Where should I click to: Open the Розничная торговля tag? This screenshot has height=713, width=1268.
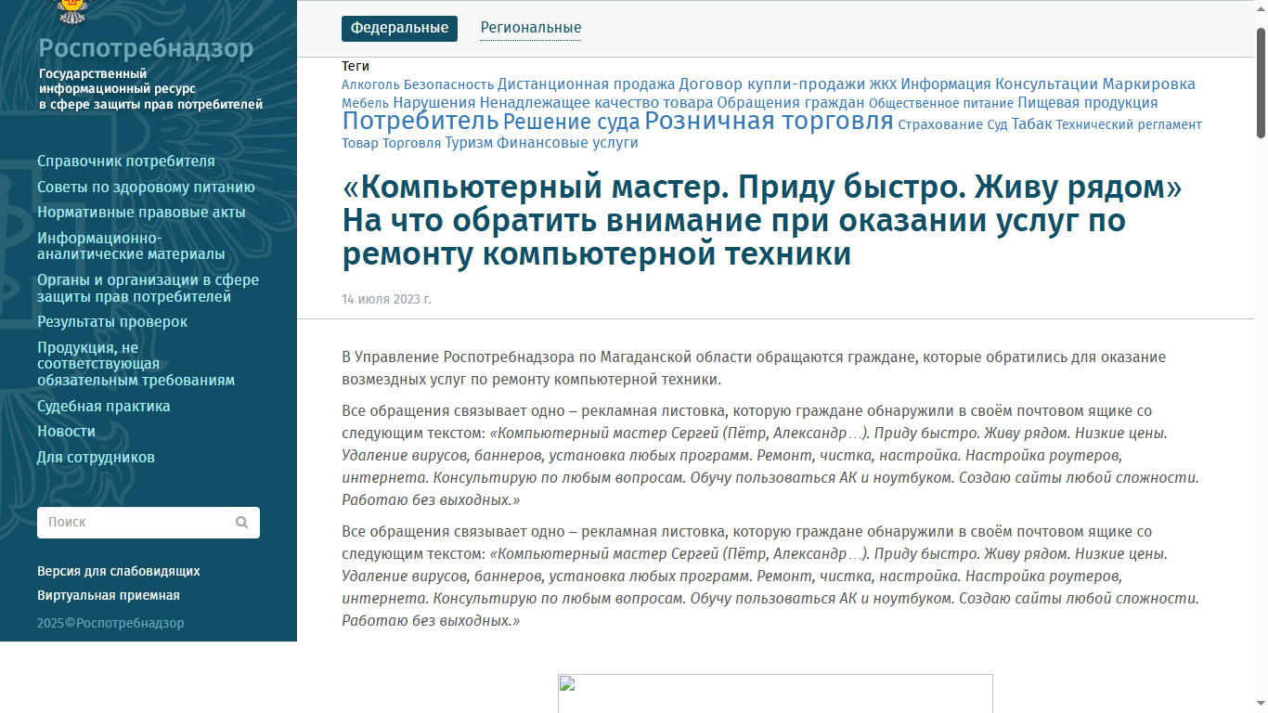click(770, 122)
